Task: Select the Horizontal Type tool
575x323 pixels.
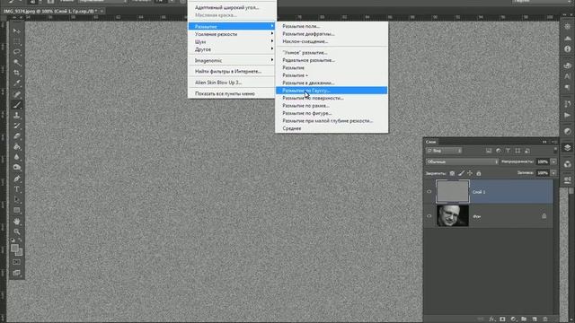Action: point(16,189)
